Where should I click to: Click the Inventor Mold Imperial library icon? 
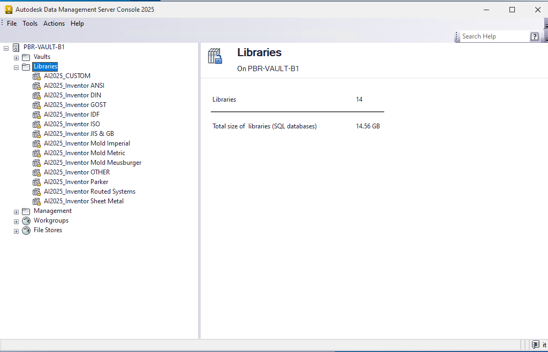37,143
